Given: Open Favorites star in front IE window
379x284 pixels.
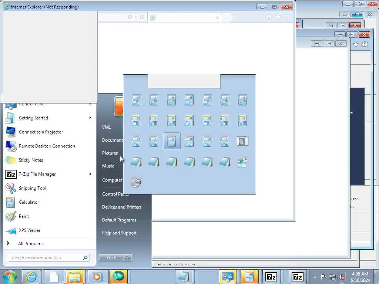Looking at the screenshot, I should 278,17.
